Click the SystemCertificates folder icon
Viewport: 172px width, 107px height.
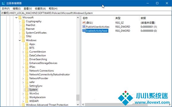pyautogui.click(x=23, y=33)
